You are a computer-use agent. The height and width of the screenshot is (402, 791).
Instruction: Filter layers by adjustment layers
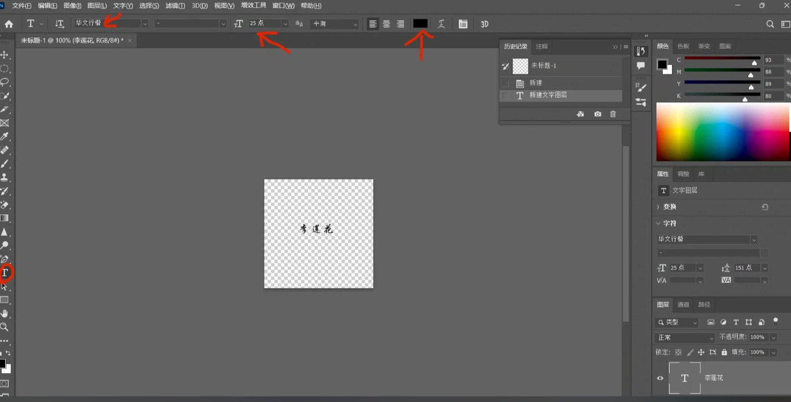click(723, 322)
